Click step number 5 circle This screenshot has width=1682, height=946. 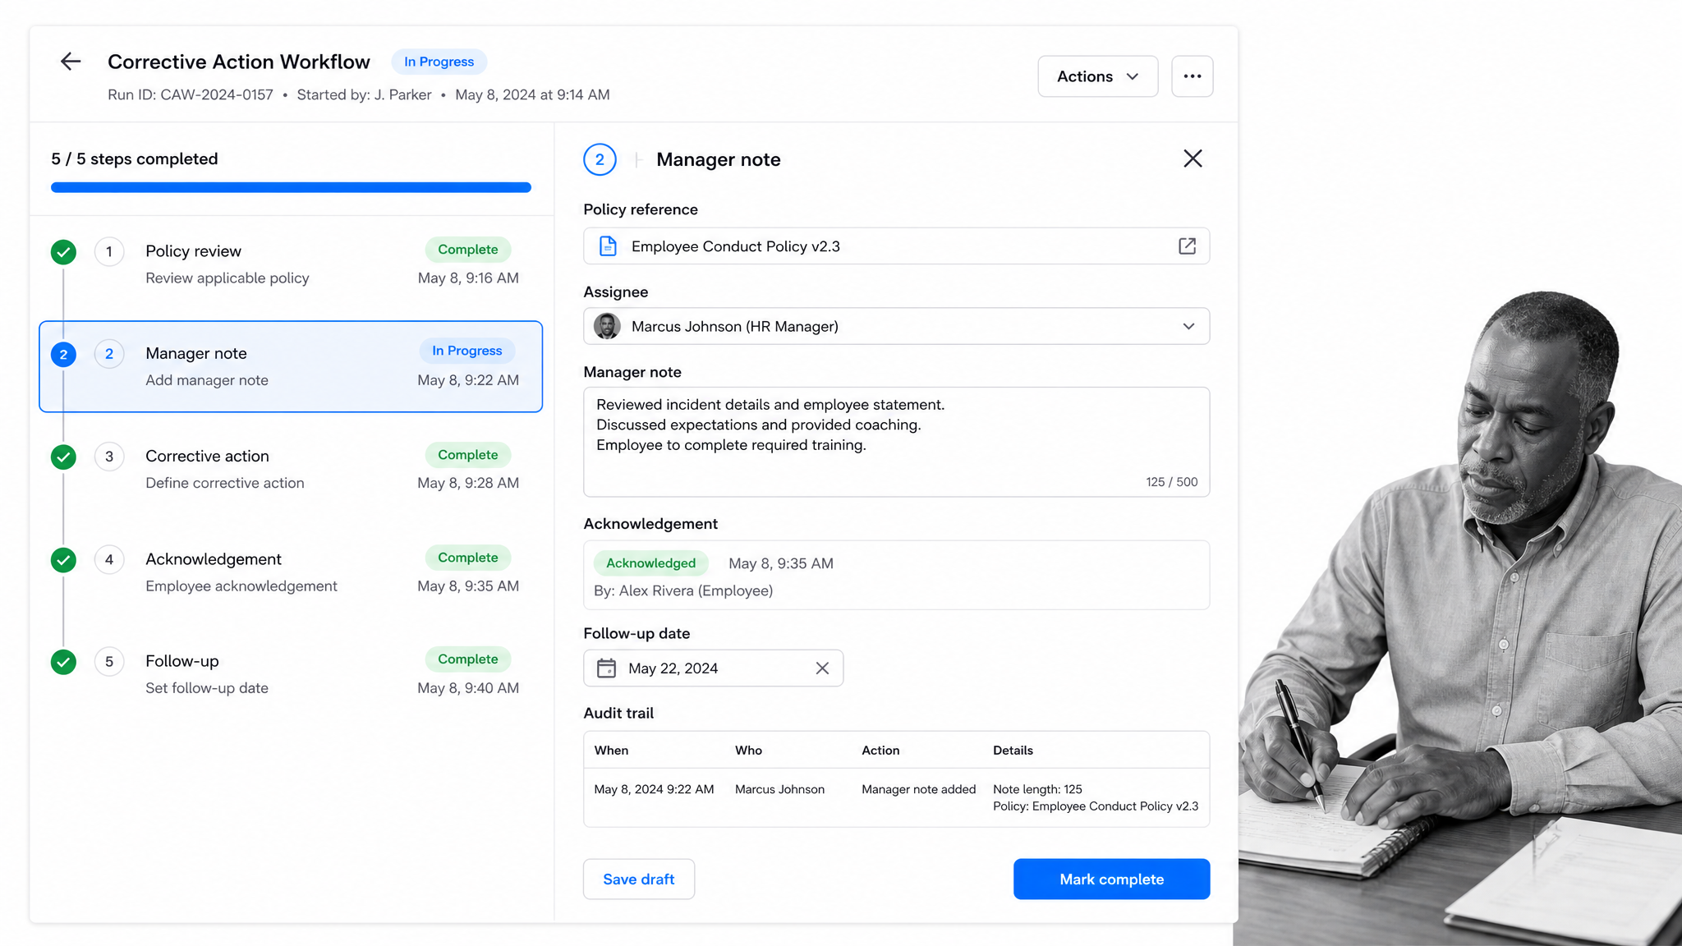109,662
